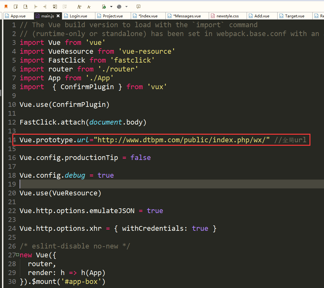Screen dimensions: 324x288
Task: Click the run file play icon
Action: point(104,7)
